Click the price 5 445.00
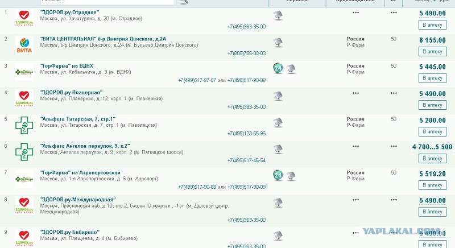The image size is (455, 248). point(432,67)
